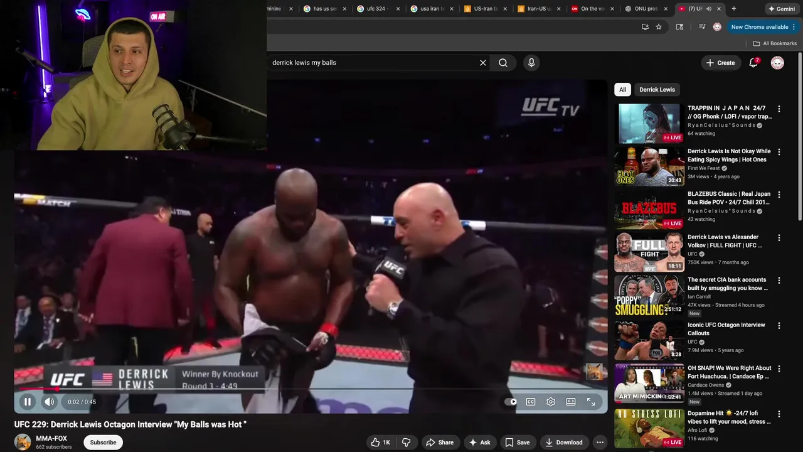The image size is (803, 452).
Task: Select the All filter chip
Action: click(x=622, y=90)
